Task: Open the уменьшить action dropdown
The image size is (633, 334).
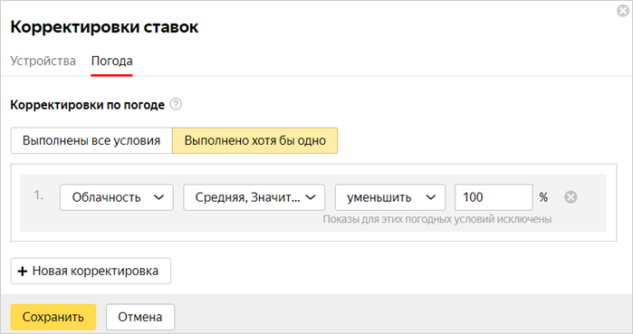Action: [x=390, y=197]
